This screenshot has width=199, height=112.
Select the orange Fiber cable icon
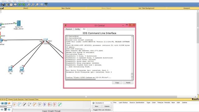click(35, 105)
